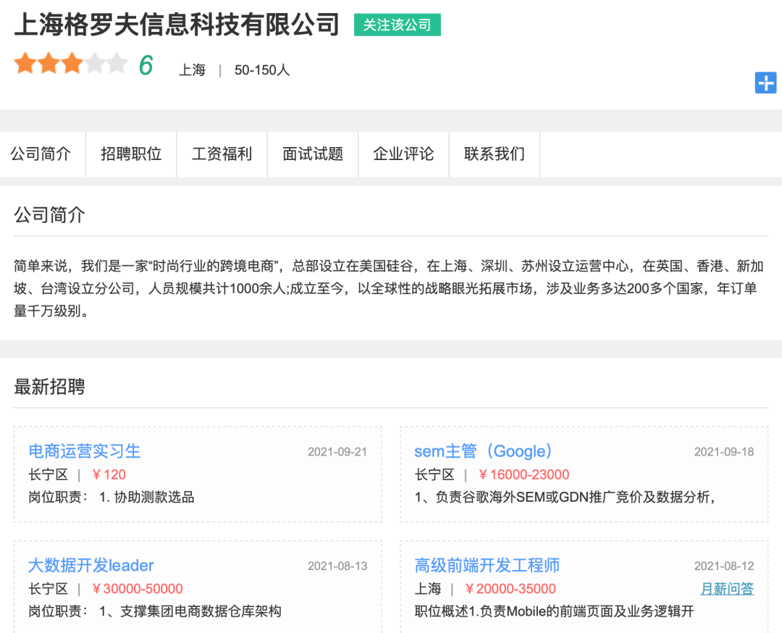Switch to the 招聘职位 tab
The height and width of the screenshot is (633, 782).
[131, 154]
